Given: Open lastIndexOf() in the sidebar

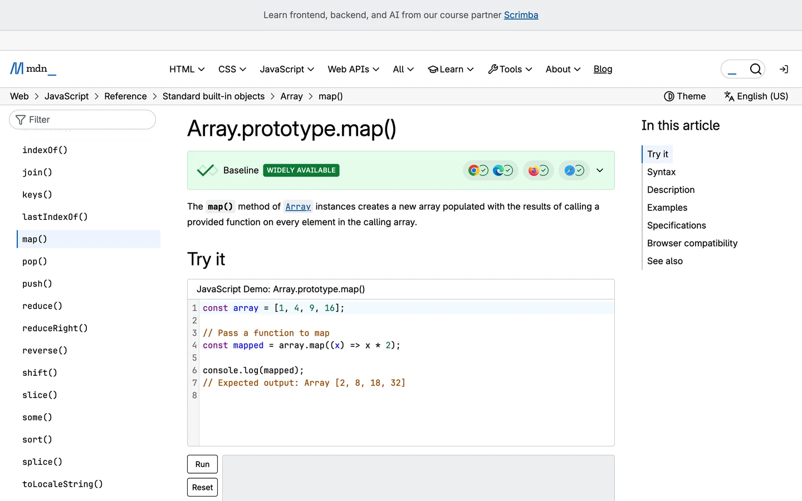Looking at the screenshot, I should 55,217.
